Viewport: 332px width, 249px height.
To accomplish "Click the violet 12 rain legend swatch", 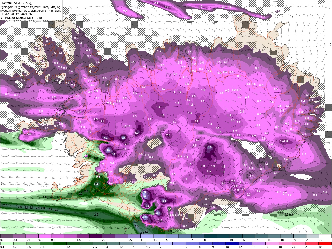I will (246, 244).
